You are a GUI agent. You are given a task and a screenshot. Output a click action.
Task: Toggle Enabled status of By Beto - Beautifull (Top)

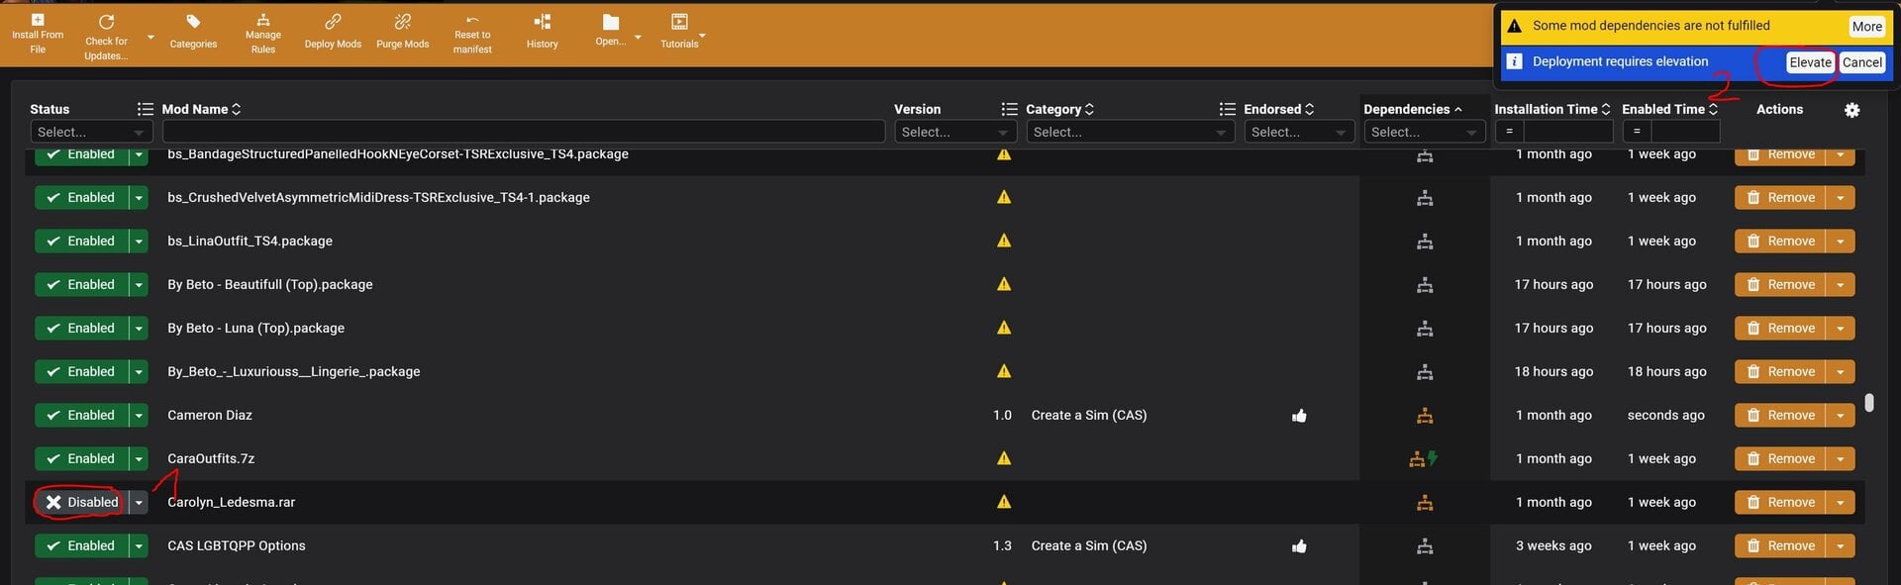[81, 285]
